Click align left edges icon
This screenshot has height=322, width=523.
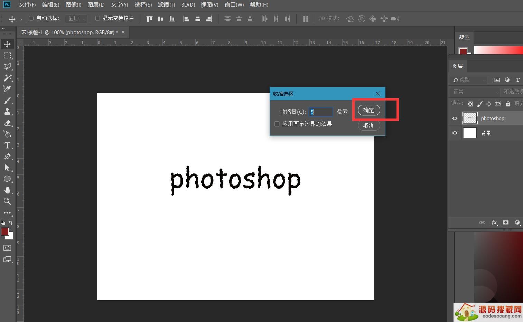[x=186, y=19]
